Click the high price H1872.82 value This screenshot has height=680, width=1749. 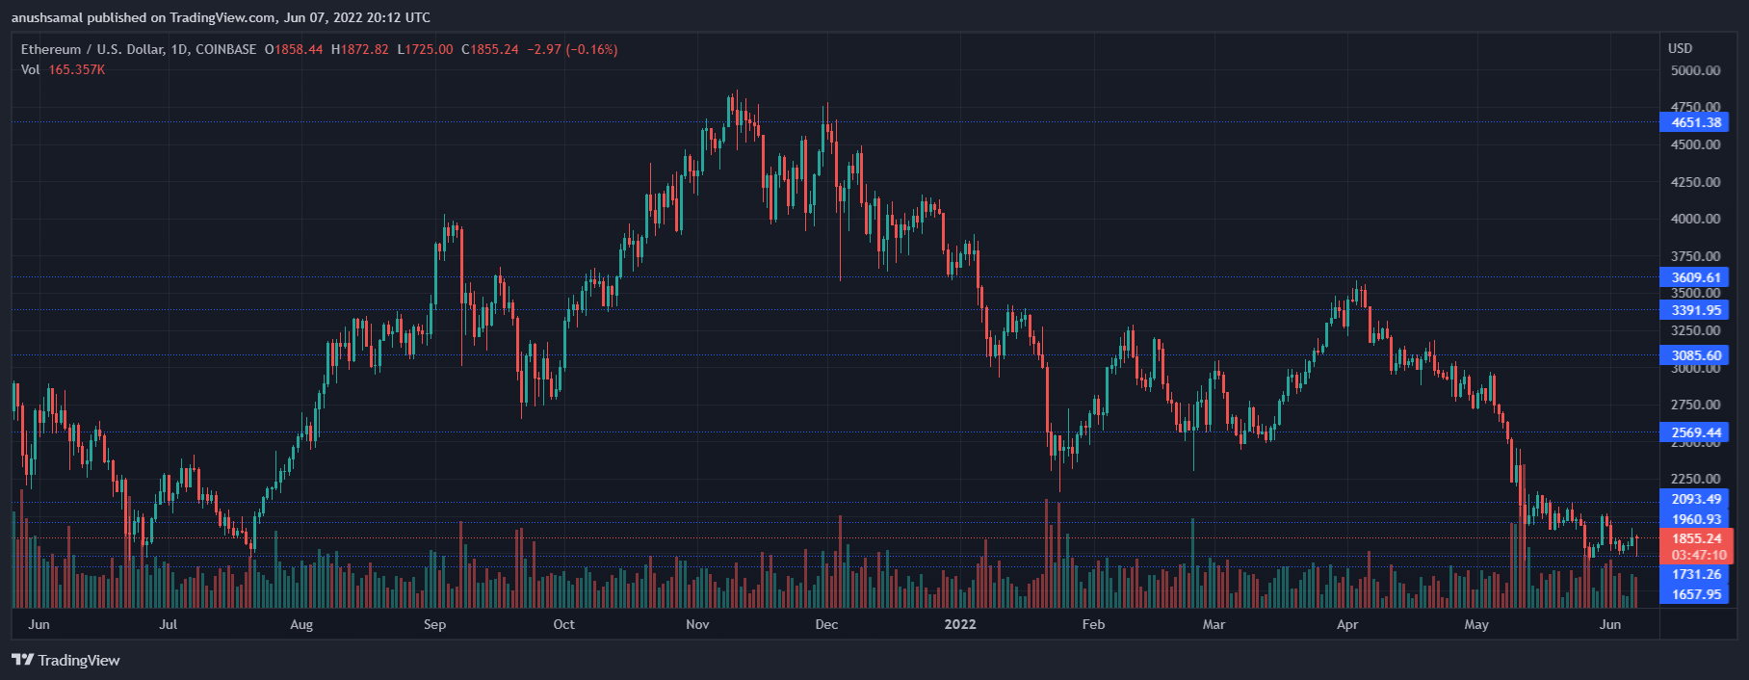(x=360, y=49)
